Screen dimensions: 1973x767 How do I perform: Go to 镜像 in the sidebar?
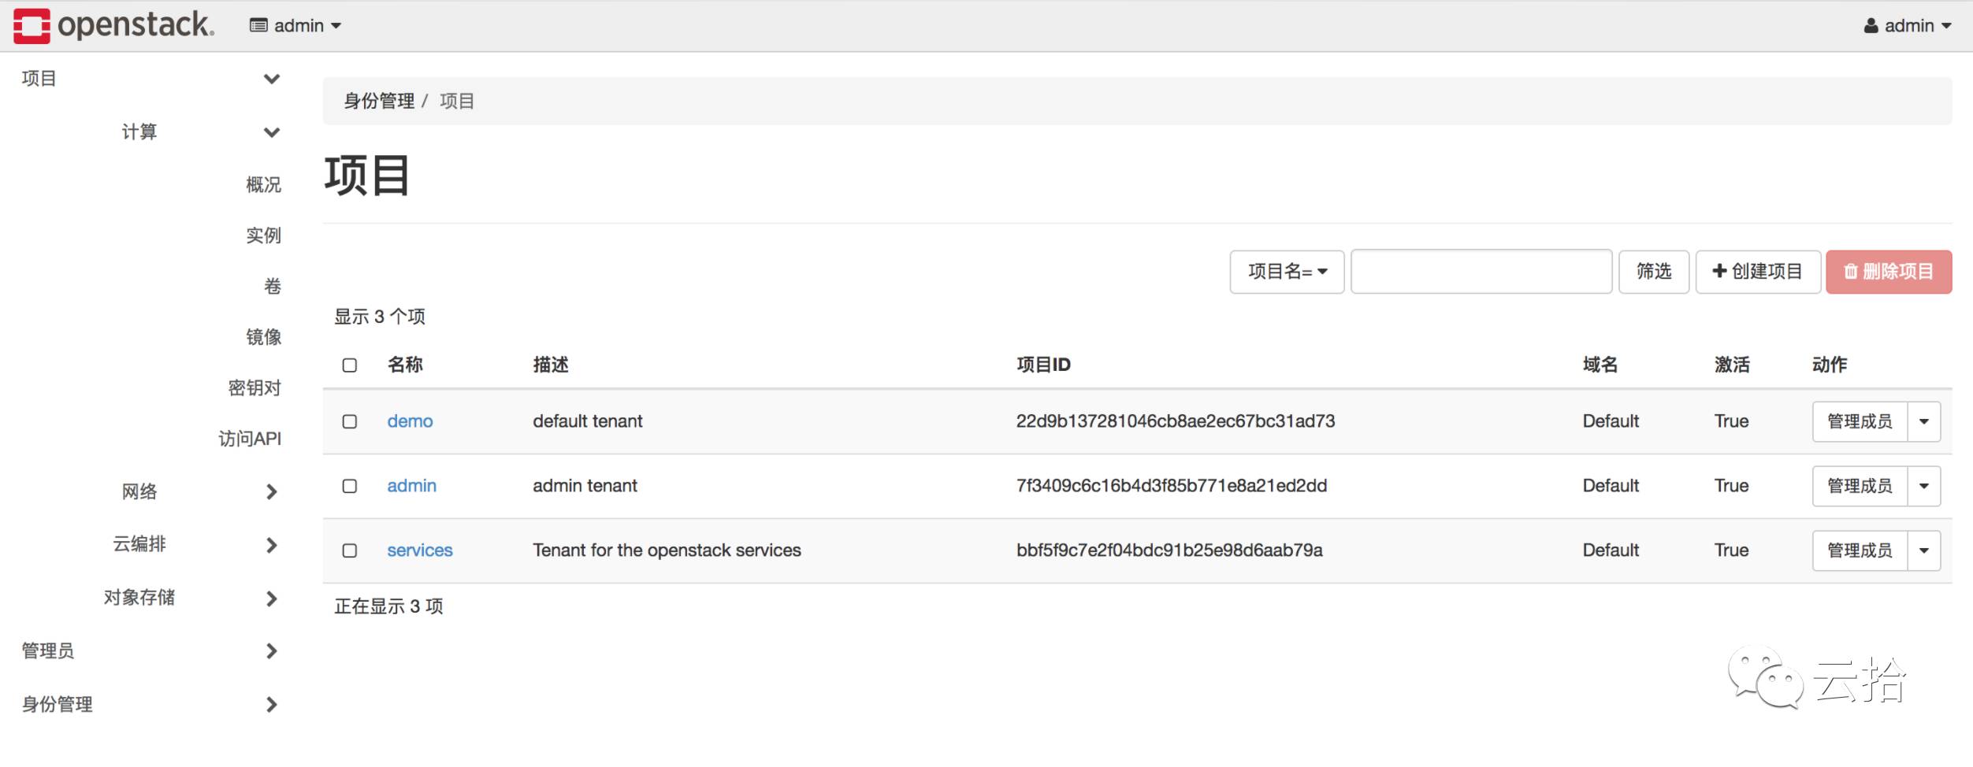click(x=263, y=337)
